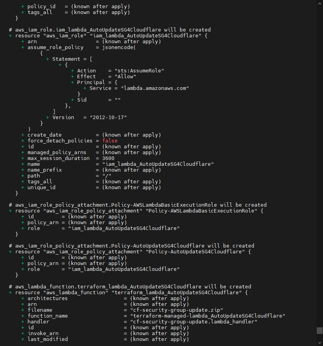Click the red false value for force_detach_policies
The width and height of the screenshot is (323, 346).
click(109, 141)
